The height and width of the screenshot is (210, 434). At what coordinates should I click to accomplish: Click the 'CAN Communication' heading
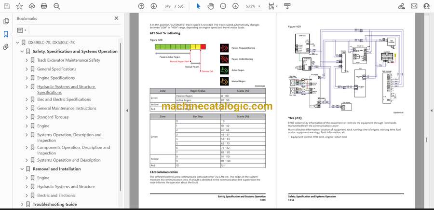coord(163,172)
